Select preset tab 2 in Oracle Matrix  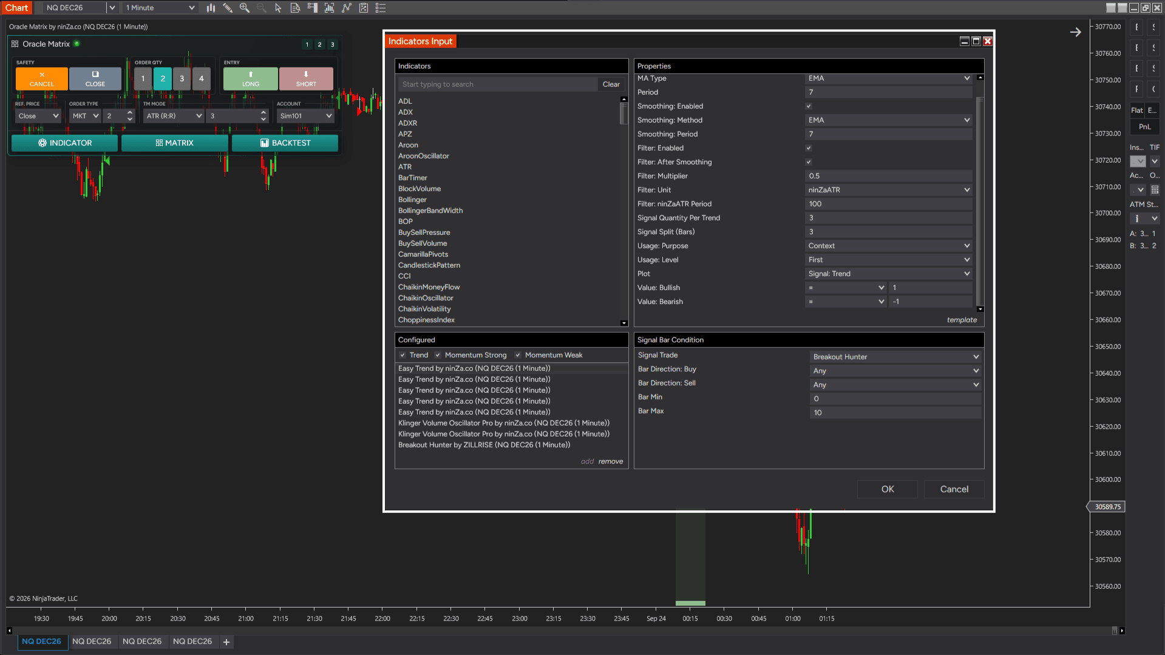pyautogui.click(x=320, y=44)
